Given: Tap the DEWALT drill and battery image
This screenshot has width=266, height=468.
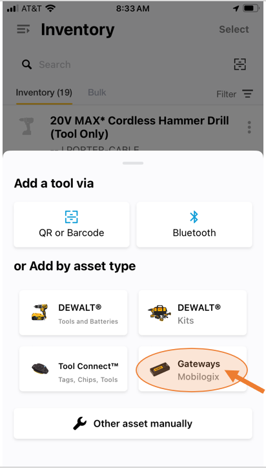Looking at the screenshot, I should click(39, 312).
